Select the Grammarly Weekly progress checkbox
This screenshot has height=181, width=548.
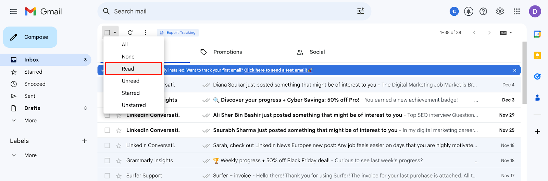point(108,161)
